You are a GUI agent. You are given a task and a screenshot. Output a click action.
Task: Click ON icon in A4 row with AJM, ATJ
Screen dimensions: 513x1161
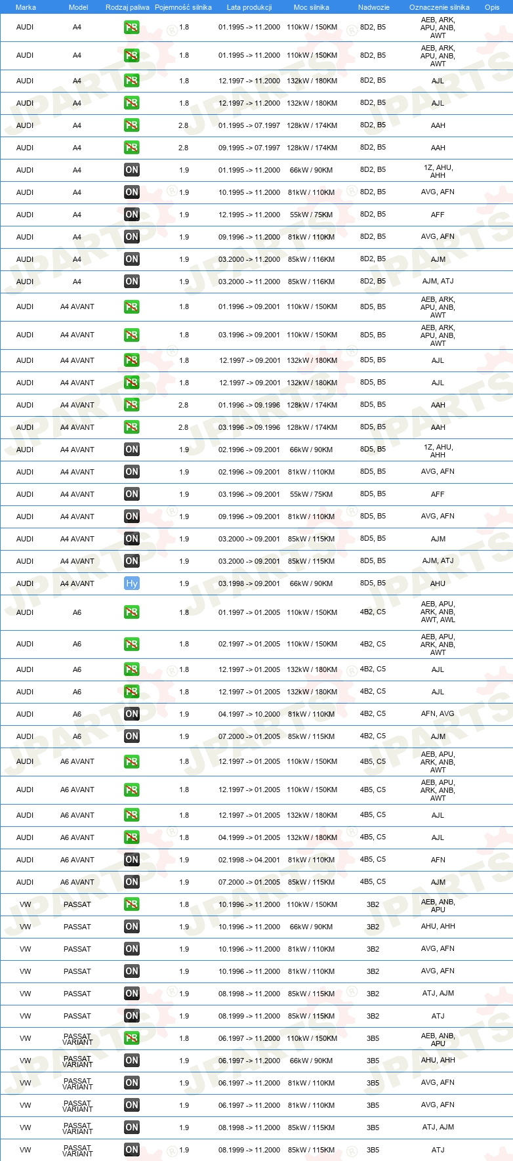pos(132,281)
